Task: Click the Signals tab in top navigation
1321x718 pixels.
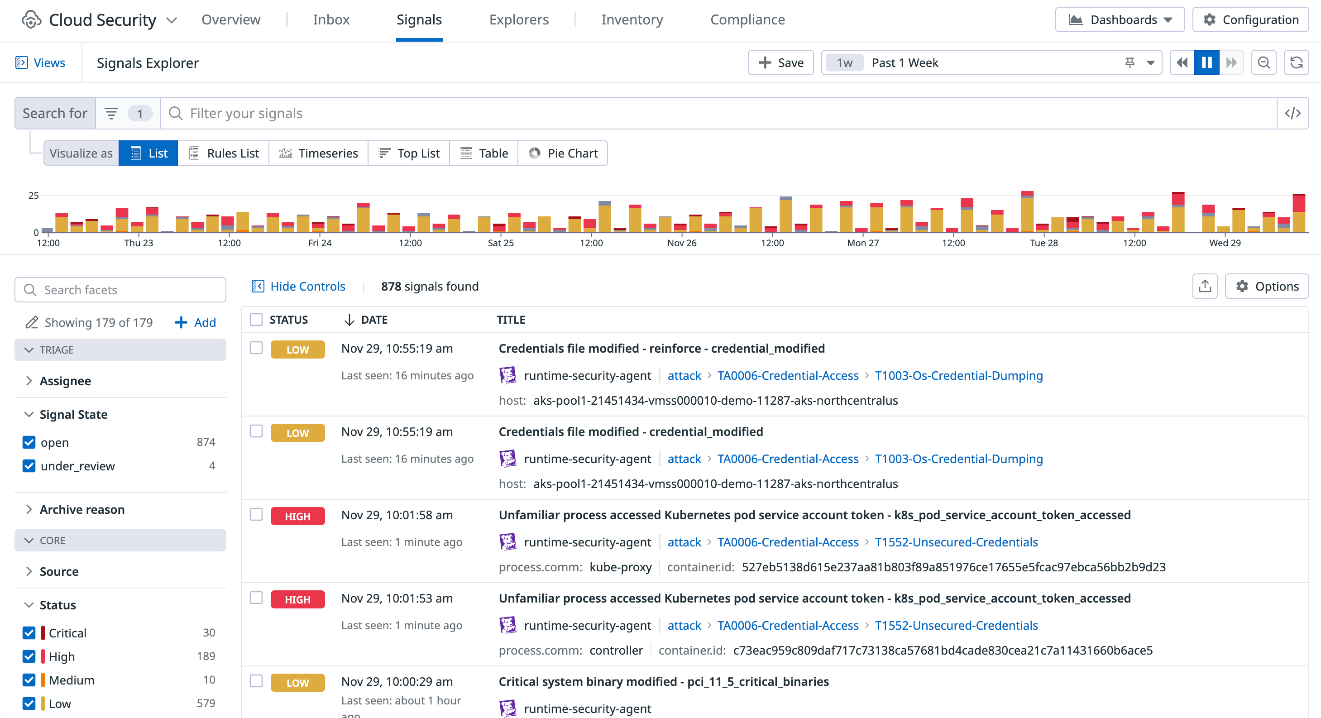Action: point(419,19)
